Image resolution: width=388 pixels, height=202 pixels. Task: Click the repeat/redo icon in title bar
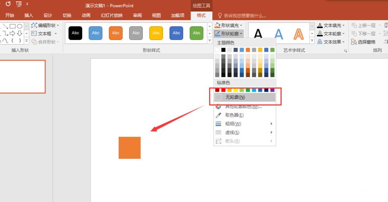point(8,4)
